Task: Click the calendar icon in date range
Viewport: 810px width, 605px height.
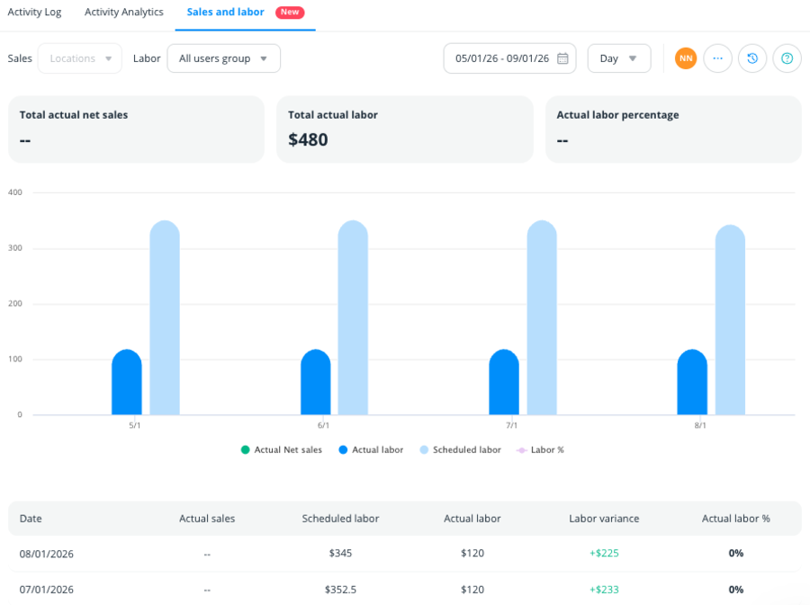Action: (x=562, y=58)
